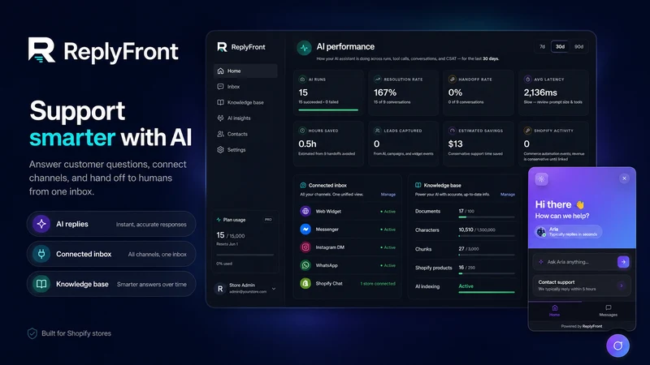650x365 pixels.
Task: Click the Knowledge base feature book icon
Action: click(x=41, y=284)
